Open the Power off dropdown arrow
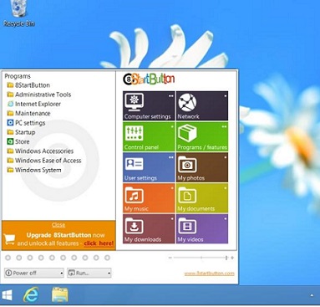 point(62,273)
